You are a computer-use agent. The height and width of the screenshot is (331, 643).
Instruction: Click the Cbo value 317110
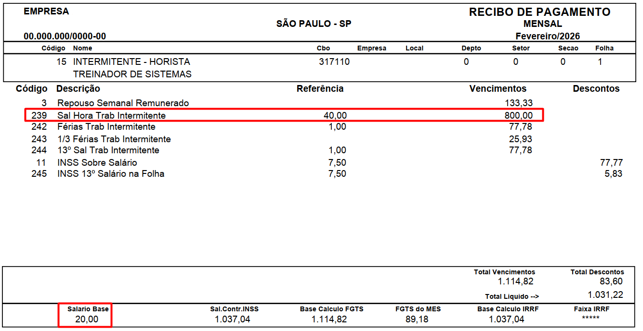[334, 62]
